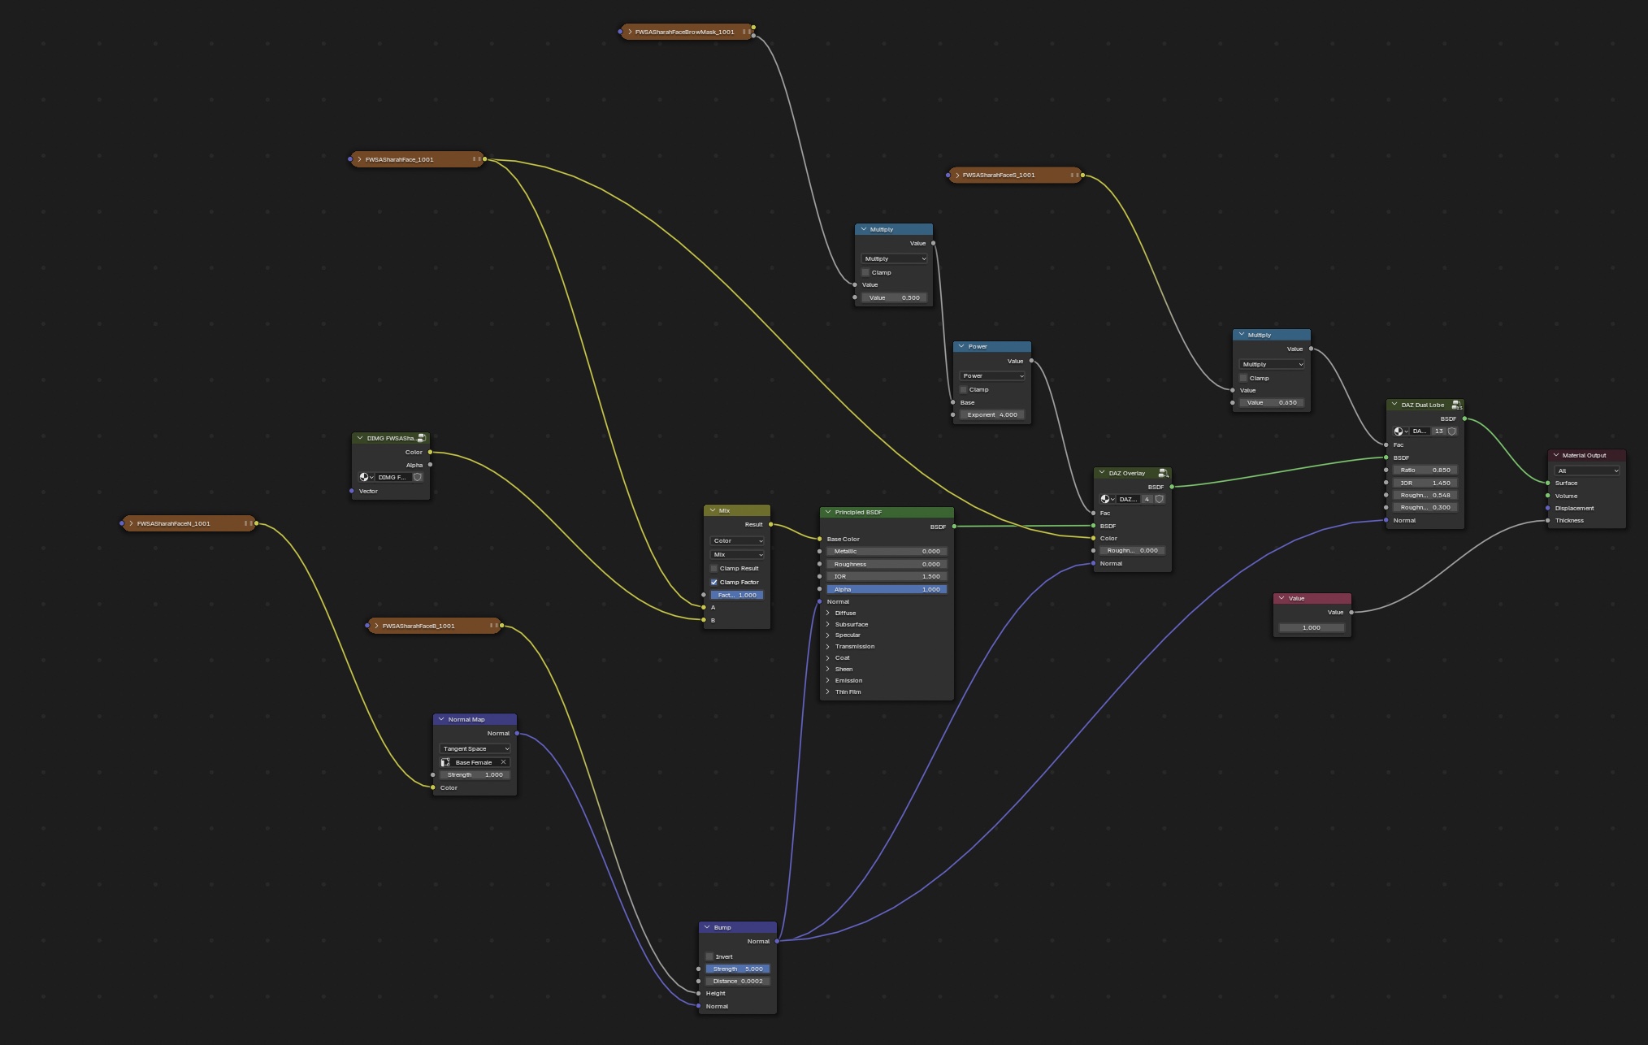This screenshot has height=1045, width=1648.
Task: Uncheck Clamp Factor in Mix node
Action: click(714, 582)
